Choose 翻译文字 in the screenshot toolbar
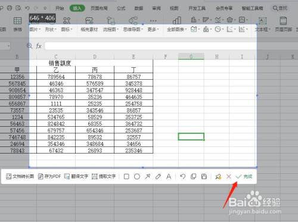The width and height of the screenshot is (298, 222). pos(76,176)
